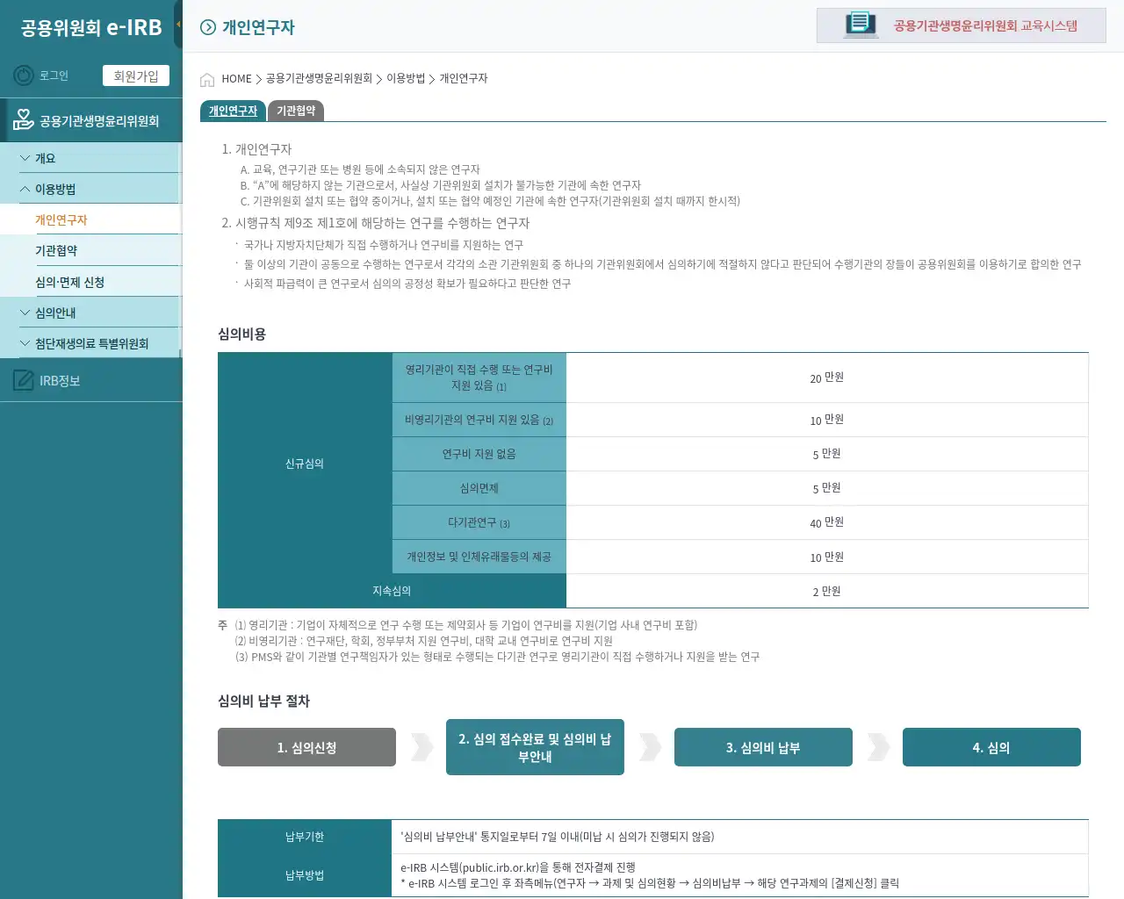Open 개인연구자 in the sidebar submenu
1124x899 pixels.
point(90,219)
